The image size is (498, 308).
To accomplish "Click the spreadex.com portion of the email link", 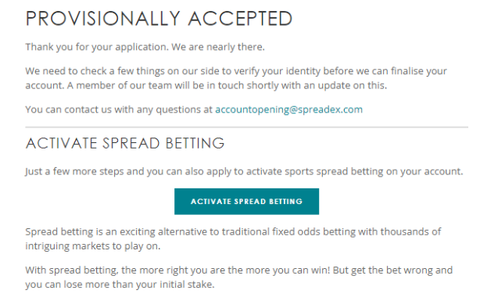I will [x=330, y=109].
